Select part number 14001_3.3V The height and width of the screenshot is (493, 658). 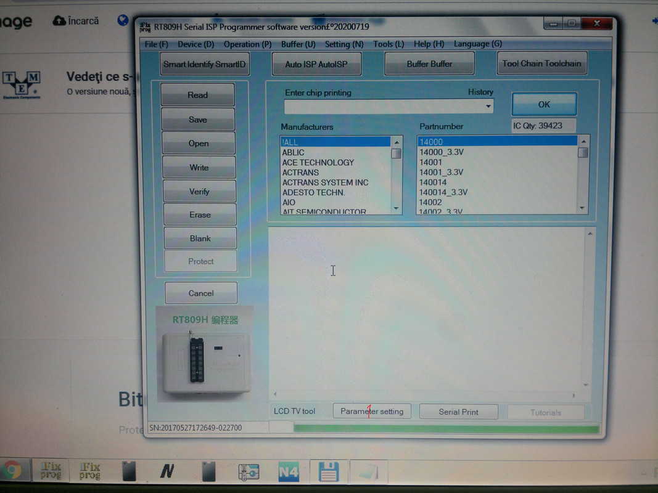point(497,172)
